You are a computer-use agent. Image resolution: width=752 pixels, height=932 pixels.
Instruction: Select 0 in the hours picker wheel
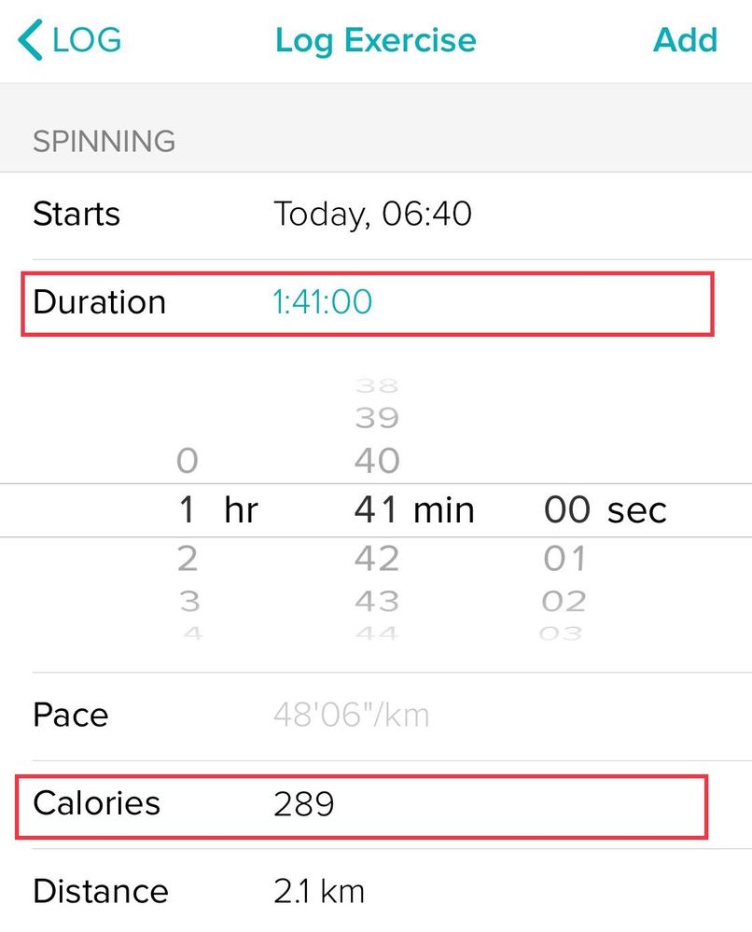click(x=188, y=460)
